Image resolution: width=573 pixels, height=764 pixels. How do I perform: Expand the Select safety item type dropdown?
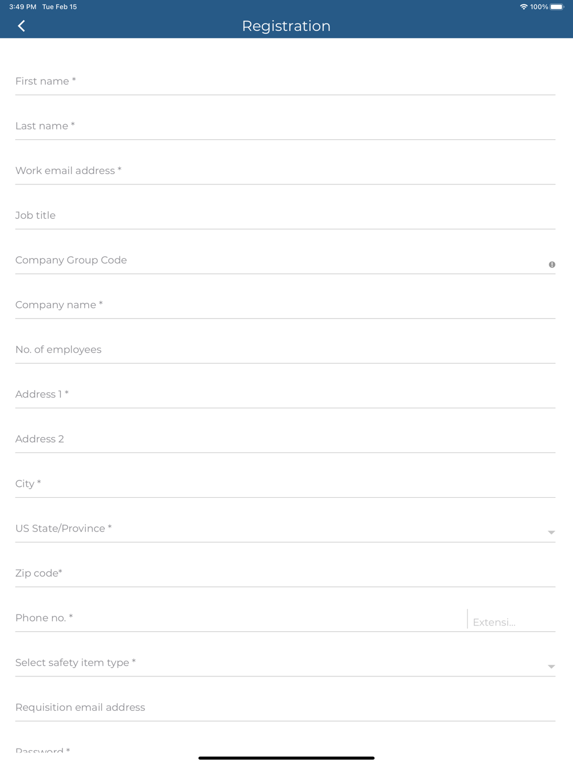[551, 666]
